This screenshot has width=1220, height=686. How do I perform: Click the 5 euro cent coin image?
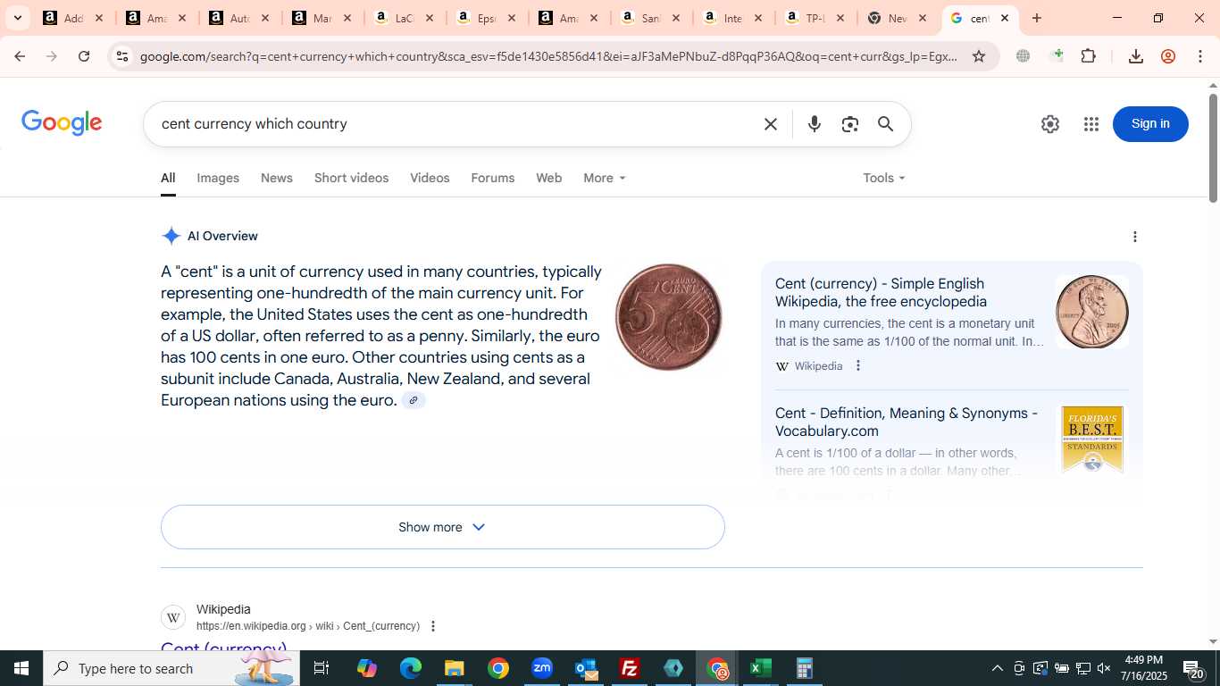click(x=668, y=317)
